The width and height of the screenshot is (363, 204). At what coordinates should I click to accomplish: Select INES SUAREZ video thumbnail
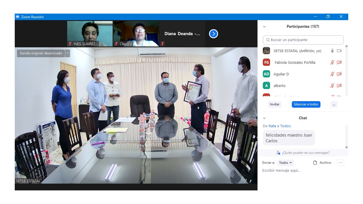90,34
